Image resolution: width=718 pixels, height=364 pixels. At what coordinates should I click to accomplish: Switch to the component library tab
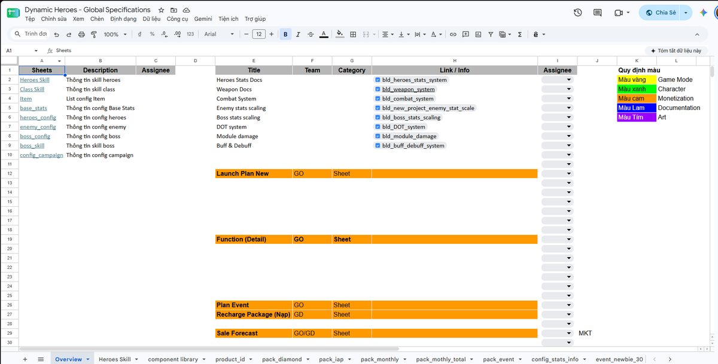tap(172, 359)
